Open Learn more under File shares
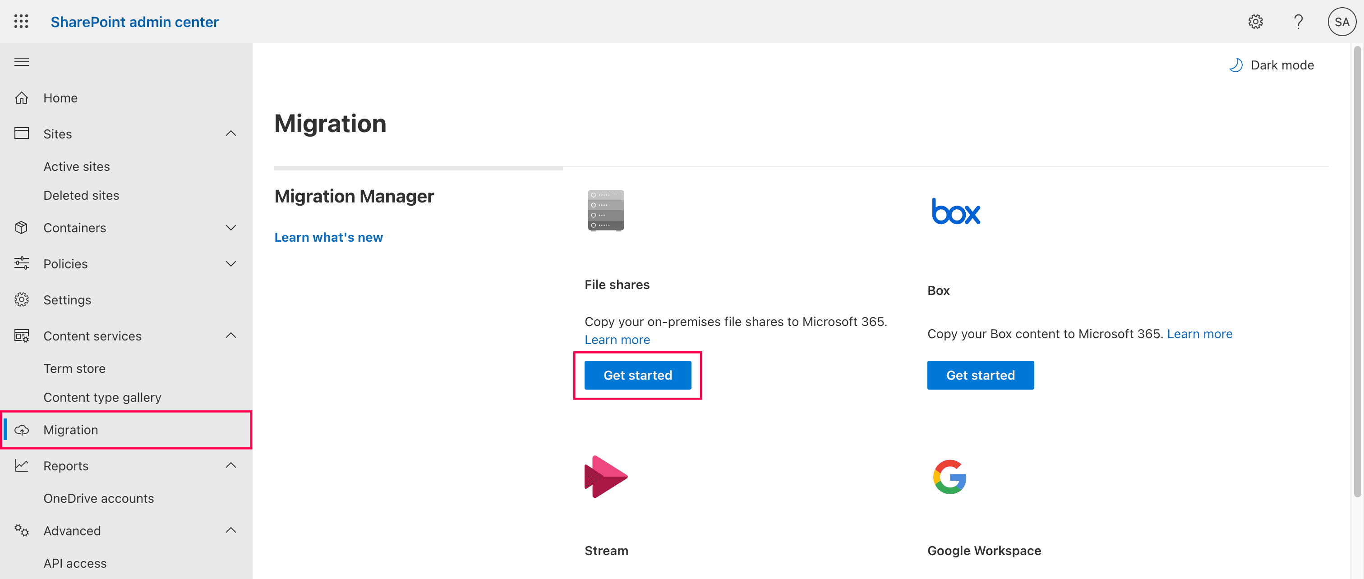 (617, 340)
